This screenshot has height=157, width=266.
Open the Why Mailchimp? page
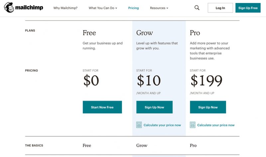(x=65, y=8)
